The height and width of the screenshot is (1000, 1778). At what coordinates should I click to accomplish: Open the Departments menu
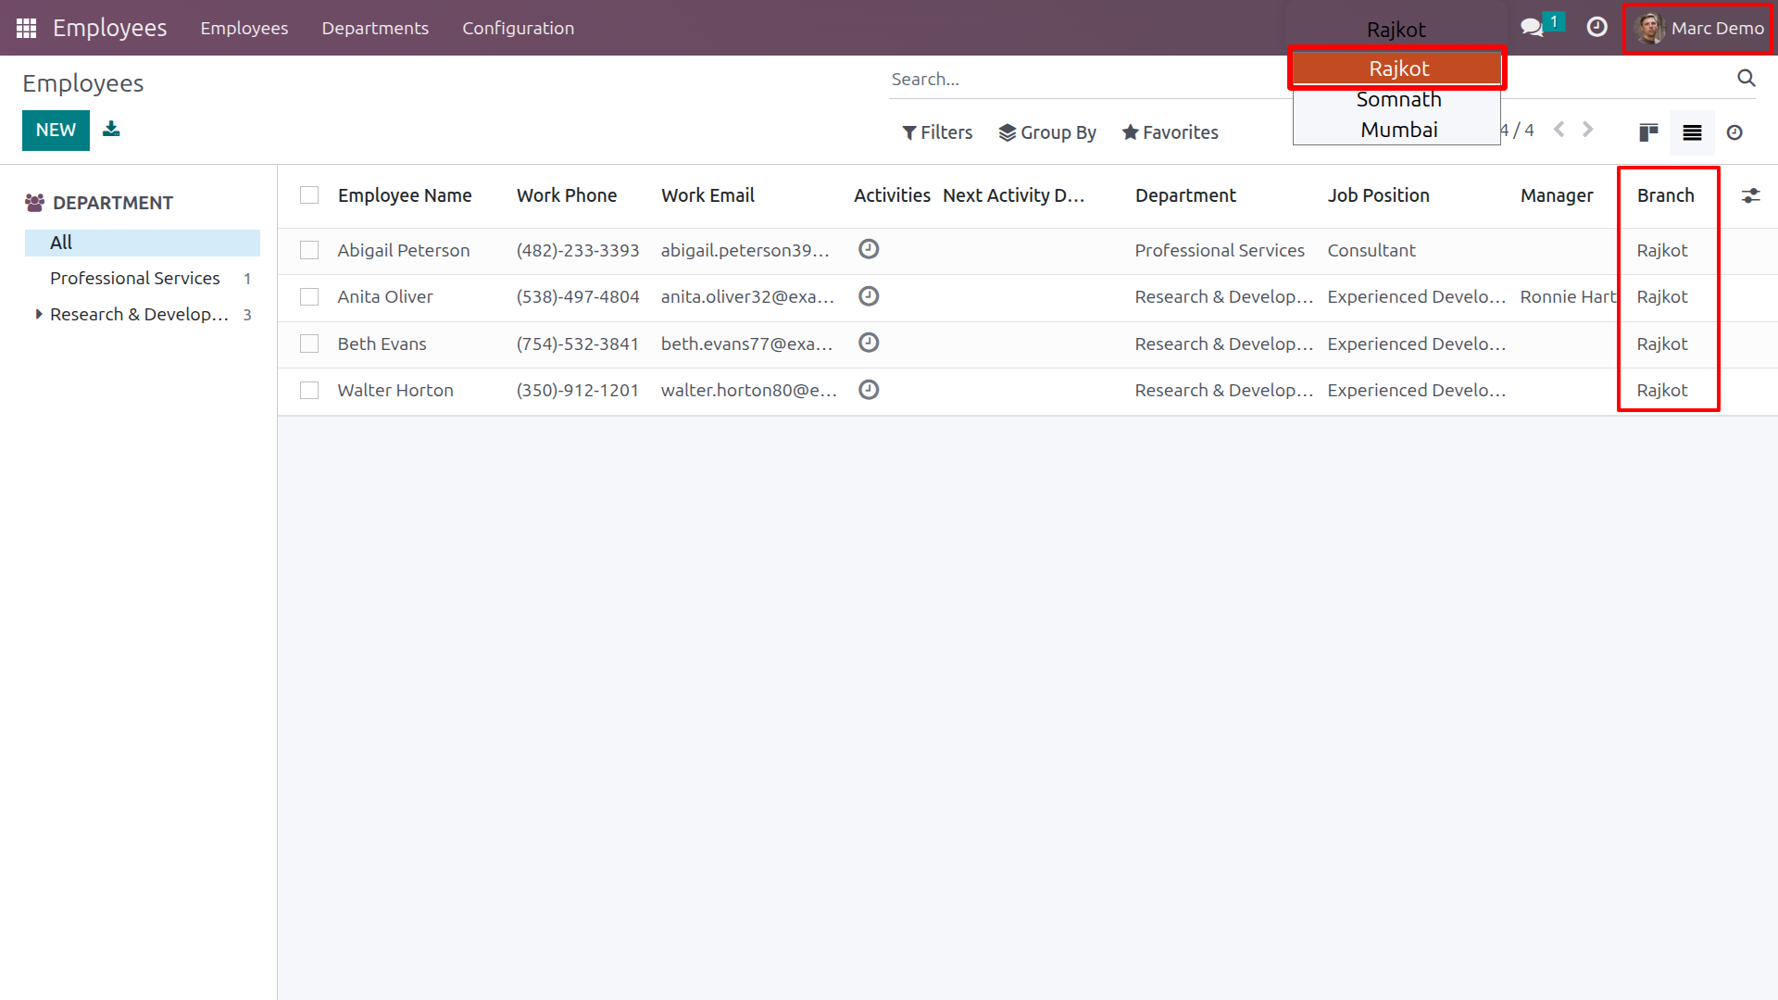point(375,28)
